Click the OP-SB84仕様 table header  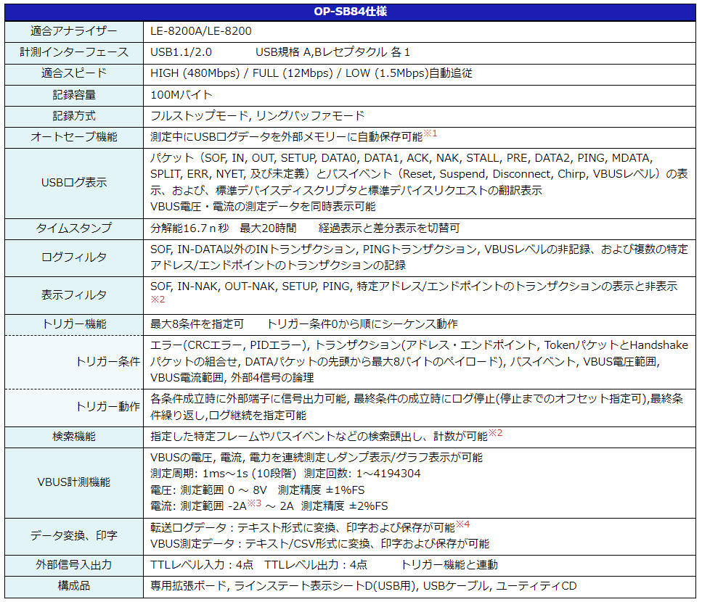[350, 12]
